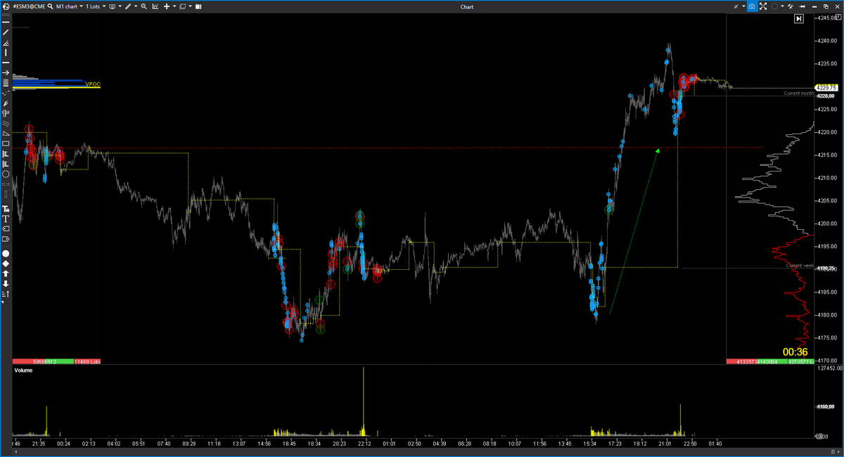
Task: Click the tallest volume spike near 22:12
Action: [x=364, y=401]
